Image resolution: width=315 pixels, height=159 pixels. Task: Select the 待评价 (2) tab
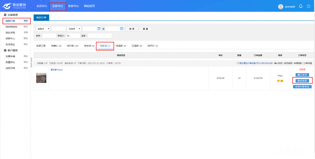[152, 46]
